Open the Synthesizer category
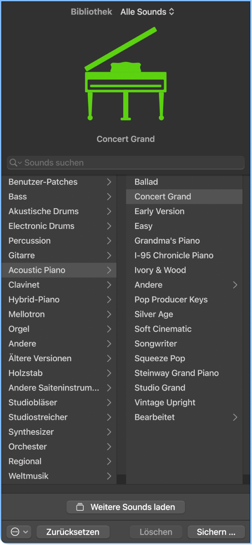 point(59,432)
